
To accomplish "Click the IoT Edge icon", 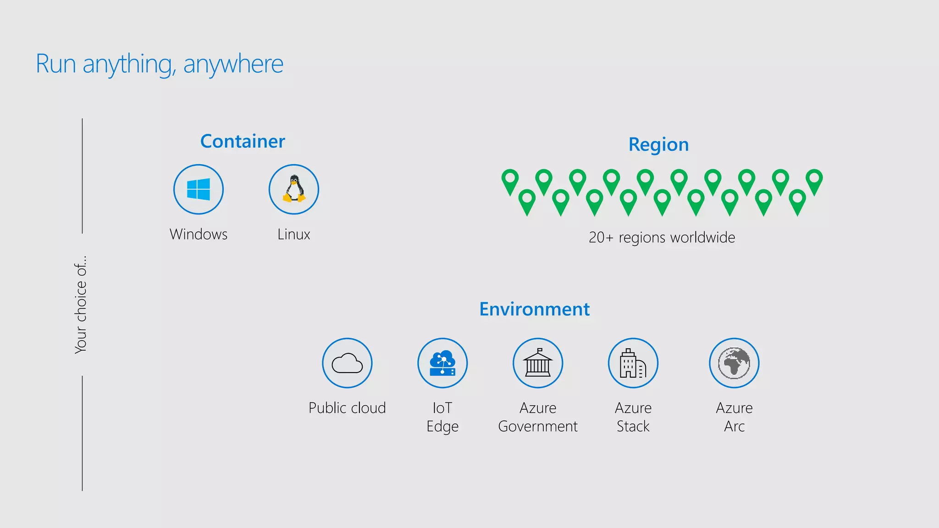I will (x=442, y=363).
